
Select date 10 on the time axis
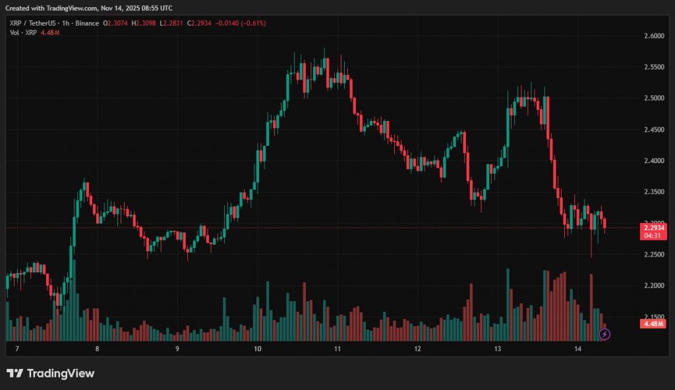pos(257,349)
